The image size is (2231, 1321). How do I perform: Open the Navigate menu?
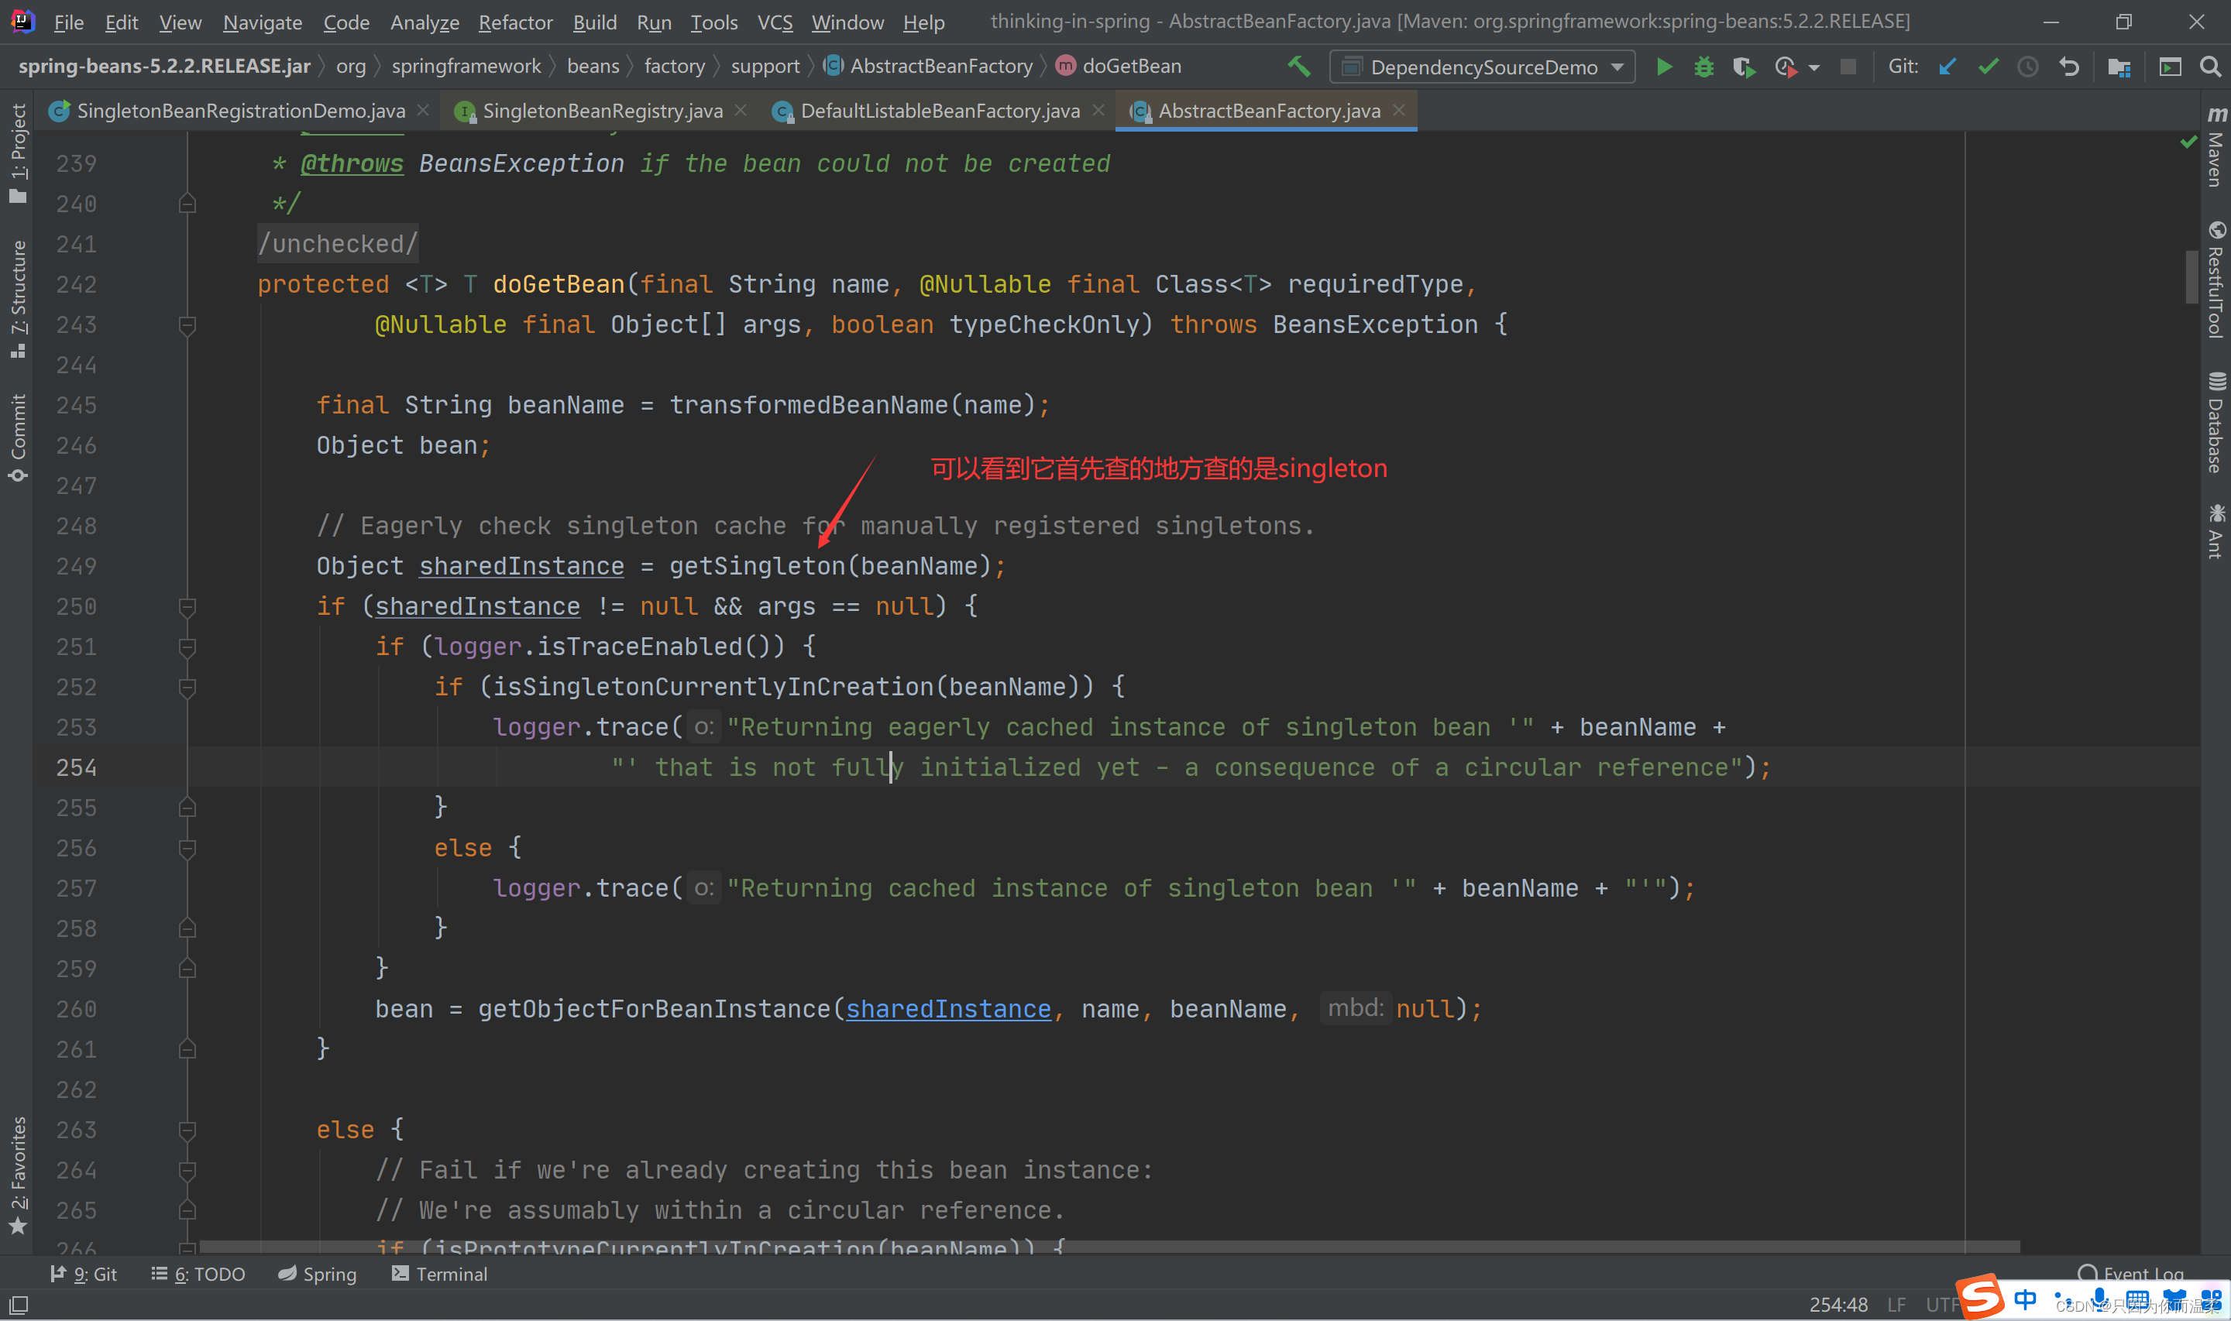tap(262, 22)
